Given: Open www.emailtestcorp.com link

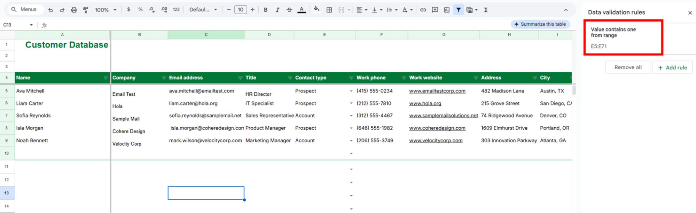Looking at the screenshot, I should [437, 91].
